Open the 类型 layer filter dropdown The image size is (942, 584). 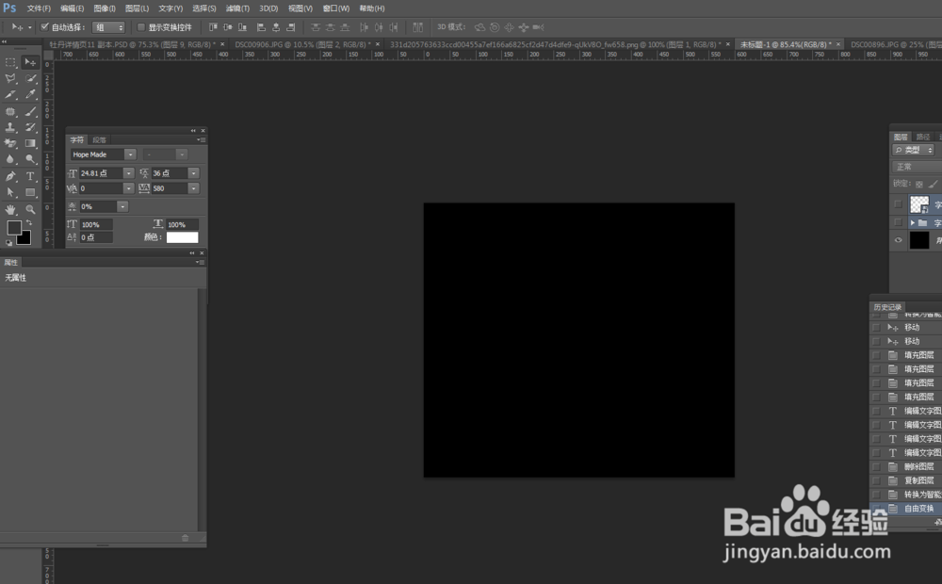(914, 150)
